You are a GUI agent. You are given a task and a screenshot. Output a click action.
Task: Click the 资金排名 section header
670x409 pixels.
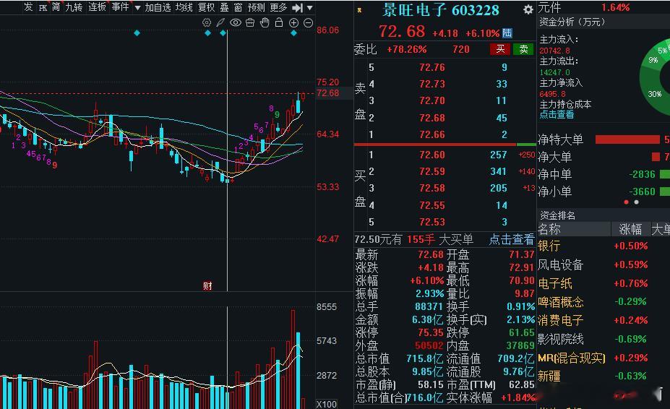coord(557,215)
